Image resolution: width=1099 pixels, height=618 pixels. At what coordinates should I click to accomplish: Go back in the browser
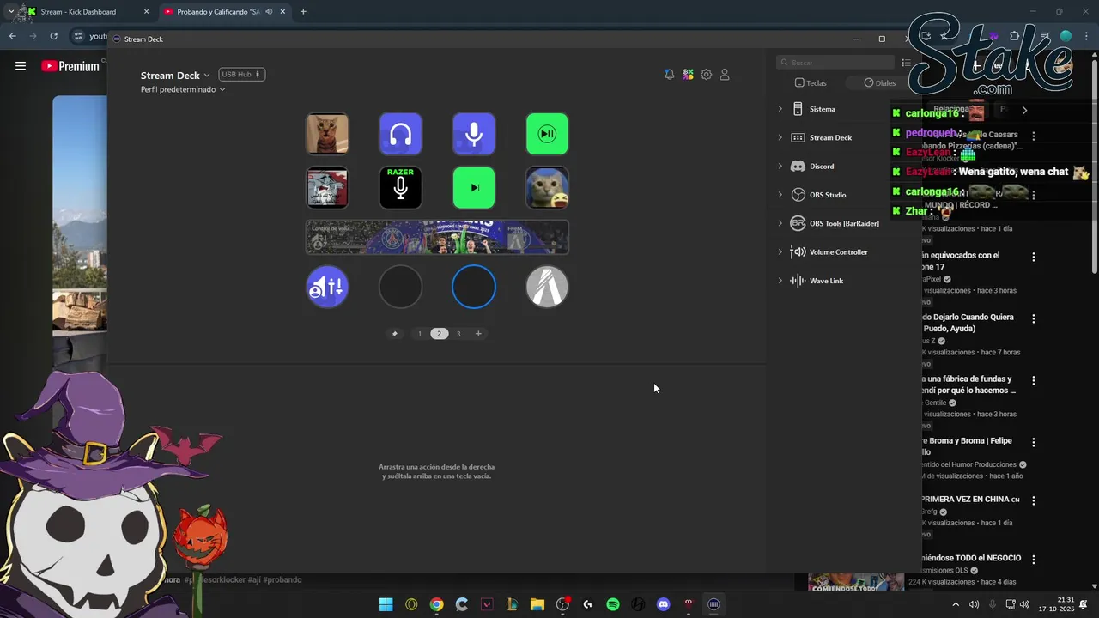(x=13, y=36)
